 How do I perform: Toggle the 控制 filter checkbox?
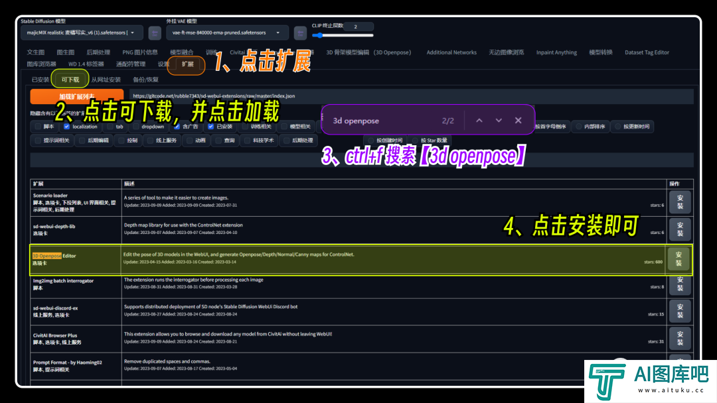(x=121, y=141)
